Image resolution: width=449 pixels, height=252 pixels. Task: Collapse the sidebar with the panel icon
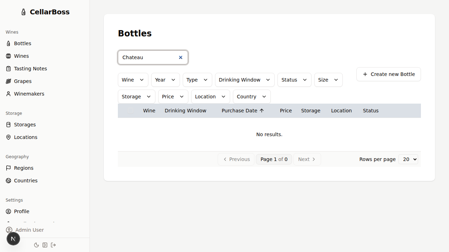pos(45,245)
